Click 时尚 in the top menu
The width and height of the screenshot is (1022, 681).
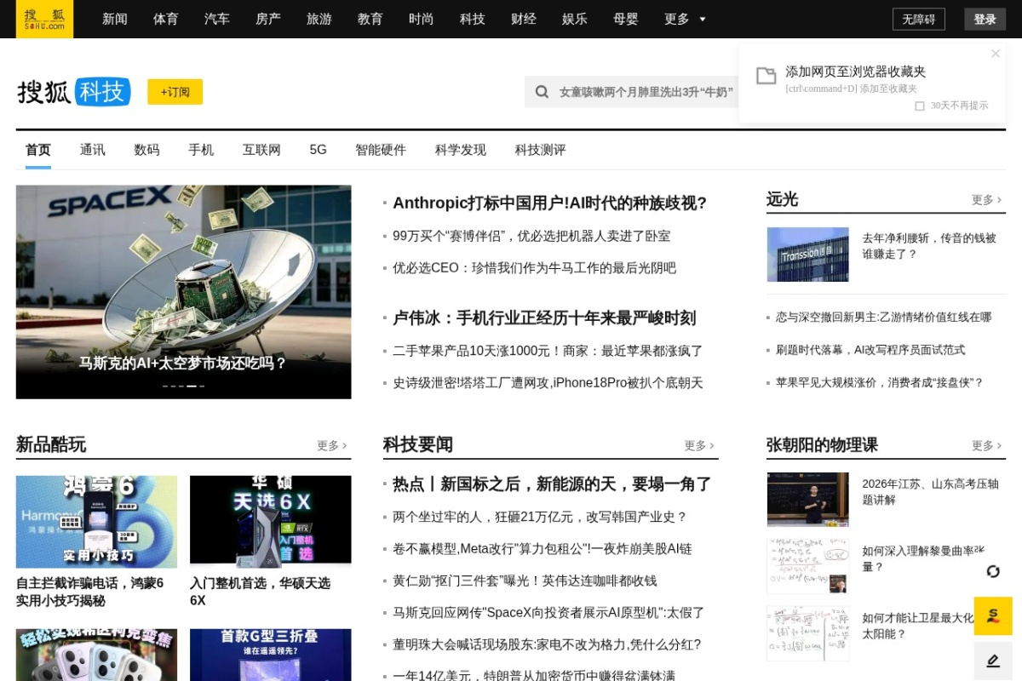(x=422, y=19)
